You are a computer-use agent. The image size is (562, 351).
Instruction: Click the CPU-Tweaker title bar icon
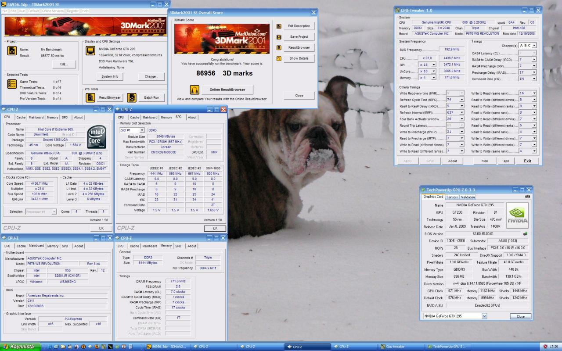[397, 10]
